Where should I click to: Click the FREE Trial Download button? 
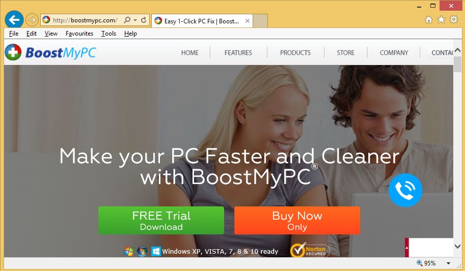coord(161,220)
